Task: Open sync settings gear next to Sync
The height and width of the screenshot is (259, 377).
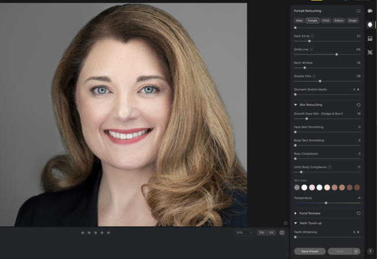Action: click(x=356, y=251)
